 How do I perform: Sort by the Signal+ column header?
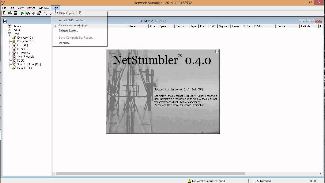tap(224, 26)
